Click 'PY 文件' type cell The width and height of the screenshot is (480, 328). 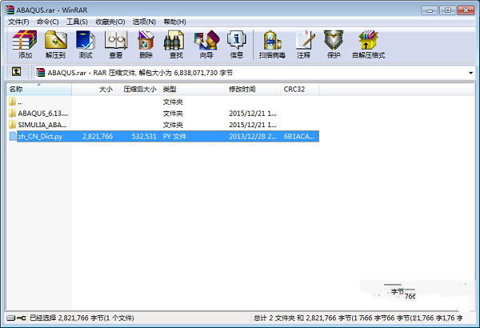click(174, 137)
